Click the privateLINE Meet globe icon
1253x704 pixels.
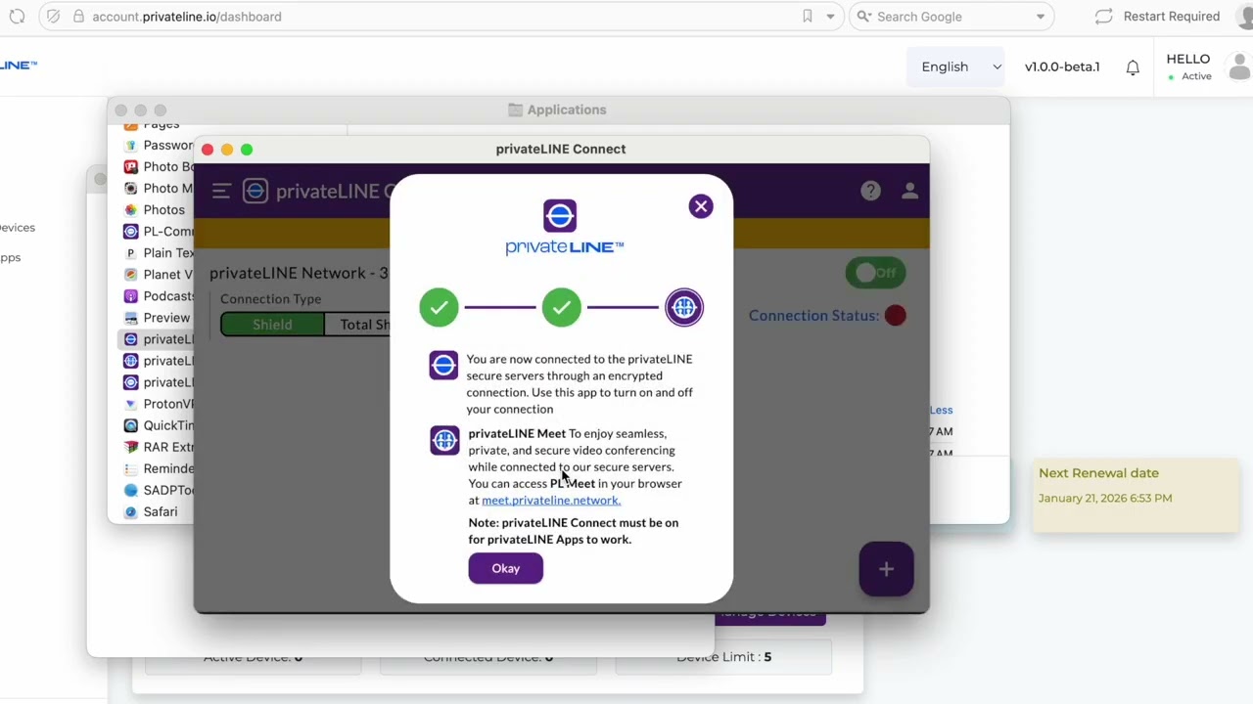[x=444, y=440]
